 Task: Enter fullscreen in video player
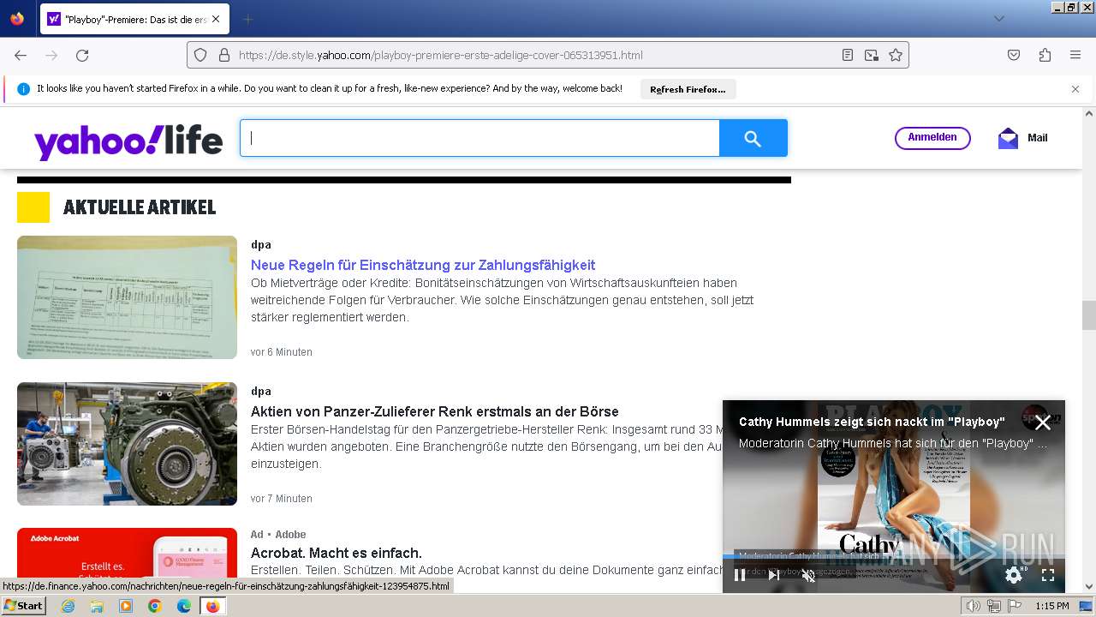pyautogui.click(x=1048, y=575)
